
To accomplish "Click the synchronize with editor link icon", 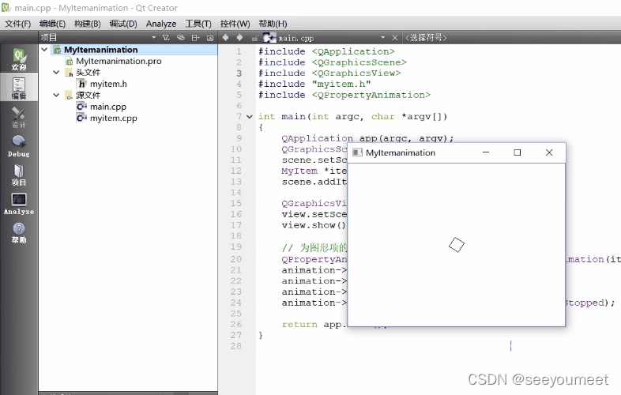I will click(x=181, y=38).
